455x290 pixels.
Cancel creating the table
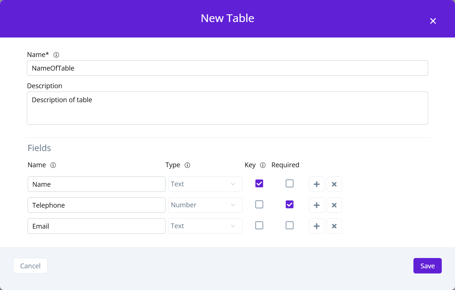30,265
